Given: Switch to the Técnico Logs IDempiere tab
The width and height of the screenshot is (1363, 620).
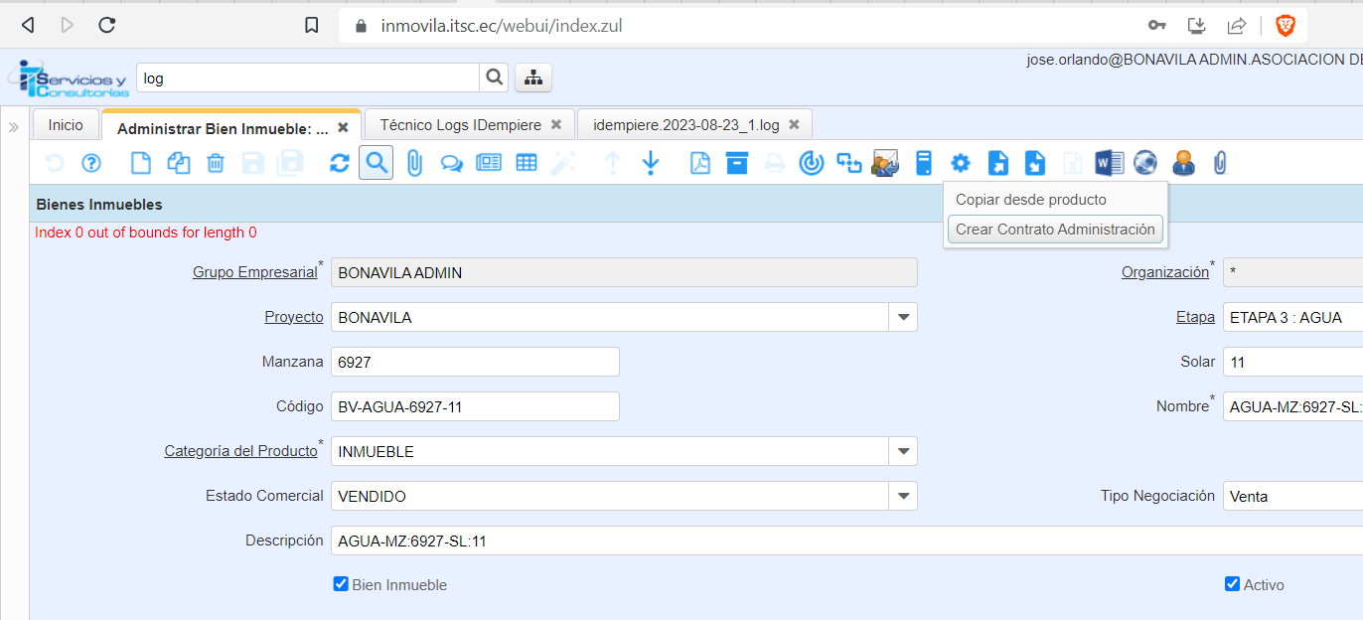Looking at the screenshot, I should tap(460, 125).
